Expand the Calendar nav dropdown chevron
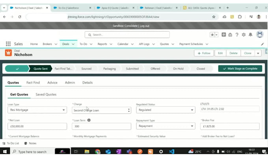Screen dimensions: 268x159 point(132,44)
